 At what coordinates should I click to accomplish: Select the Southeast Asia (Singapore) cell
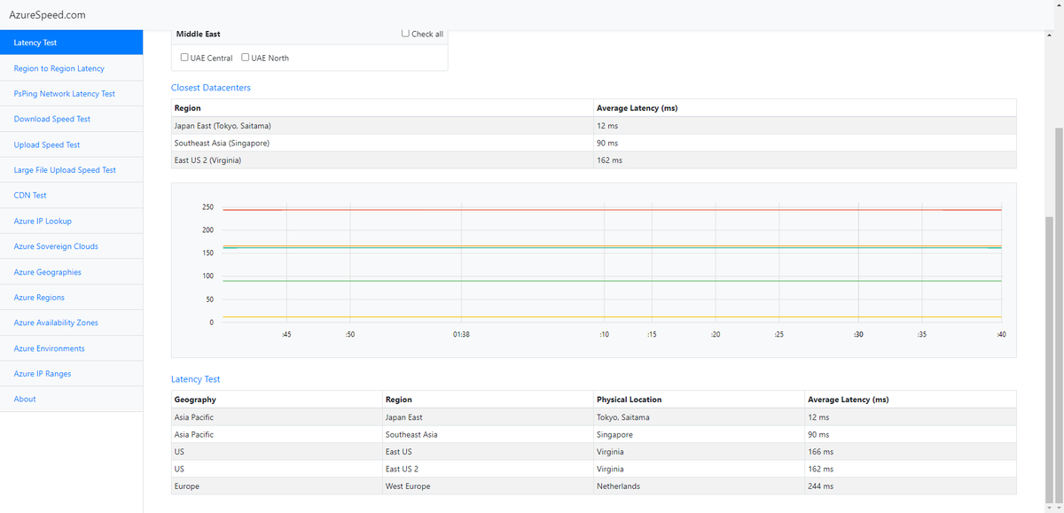[x=383, y=143]
